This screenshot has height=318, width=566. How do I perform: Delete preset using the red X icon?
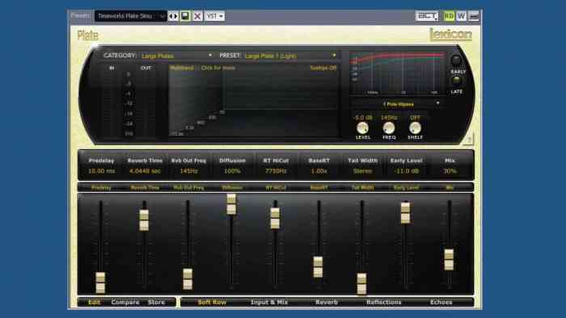197,16
